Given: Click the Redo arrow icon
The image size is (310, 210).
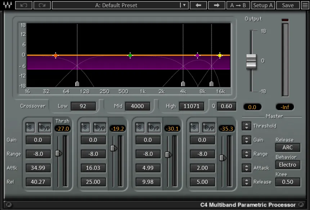Looking at the screenshot, I should [x=41, y=5].
